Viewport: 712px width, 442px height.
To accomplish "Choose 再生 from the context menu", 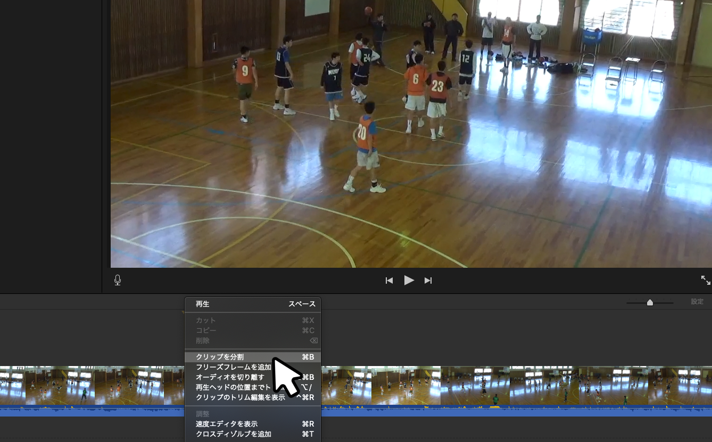I will tap(202, 304).
